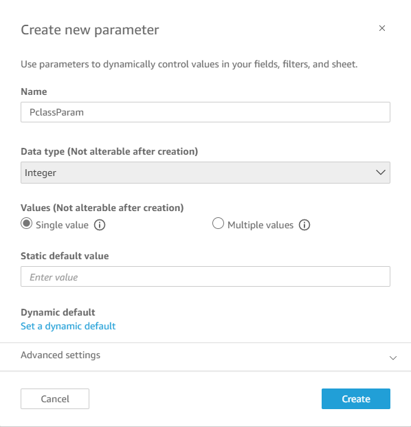Viewport: 411px width, 427px height.
Task: Select the Single value radio button
Action: point(26,223)
